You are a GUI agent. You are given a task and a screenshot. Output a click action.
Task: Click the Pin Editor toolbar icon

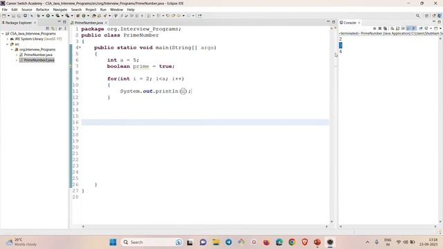tap(200, 16)
